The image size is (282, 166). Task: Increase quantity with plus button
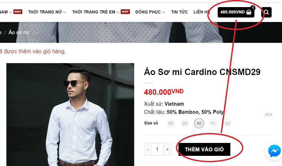click(x=167, y=150)
